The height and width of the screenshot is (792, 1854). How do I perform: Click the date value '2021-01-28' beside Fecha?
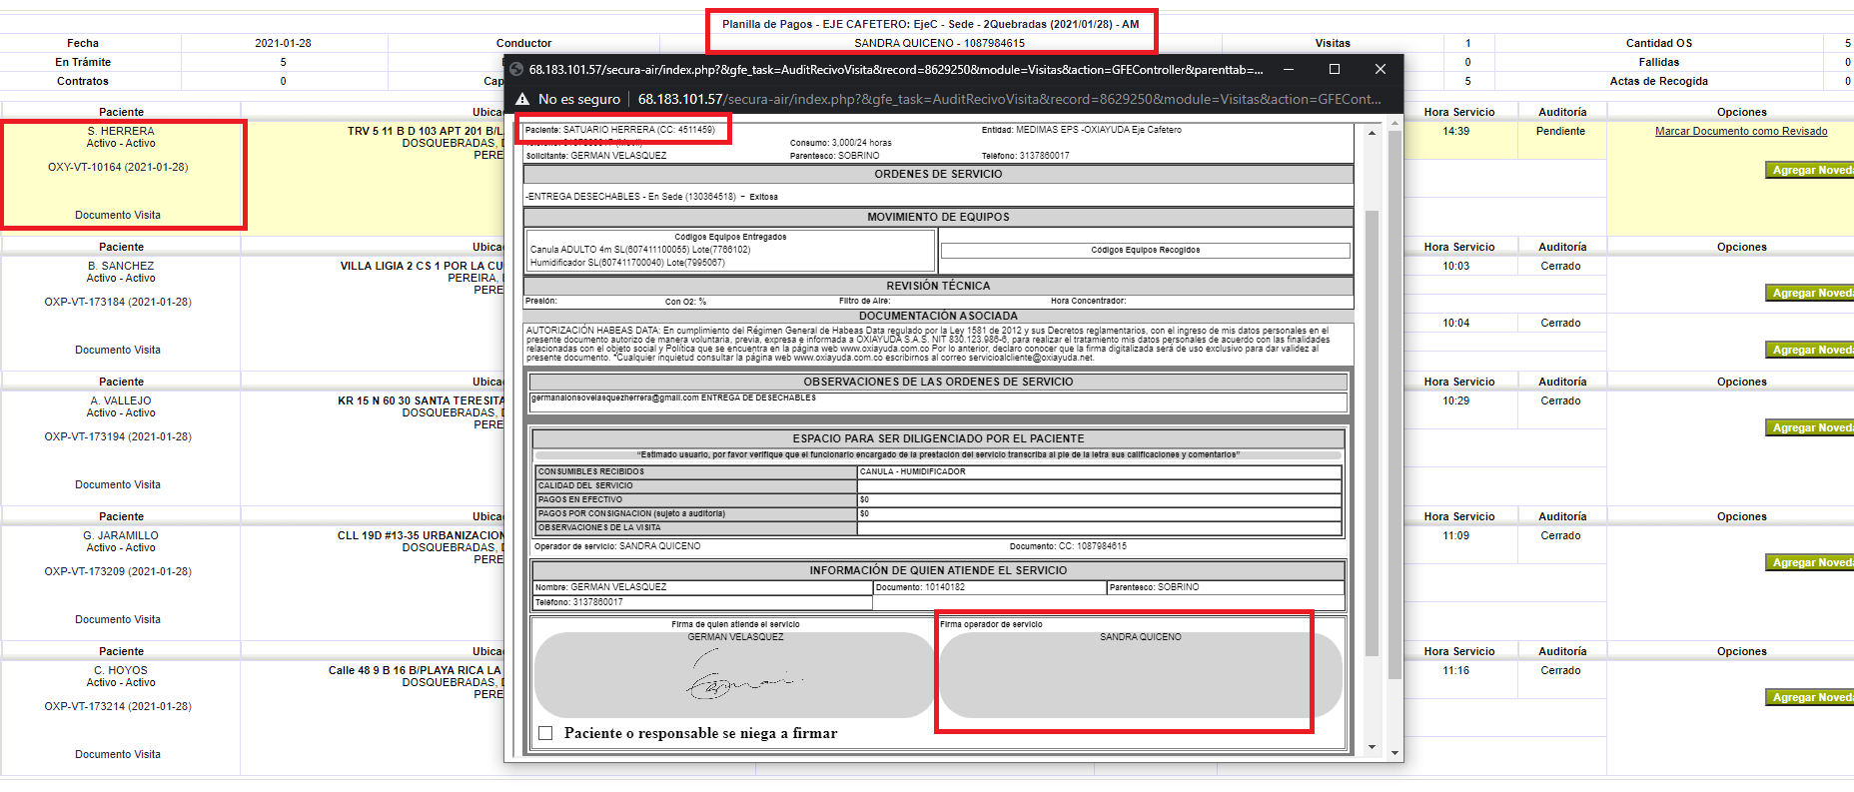pos(283,43)
